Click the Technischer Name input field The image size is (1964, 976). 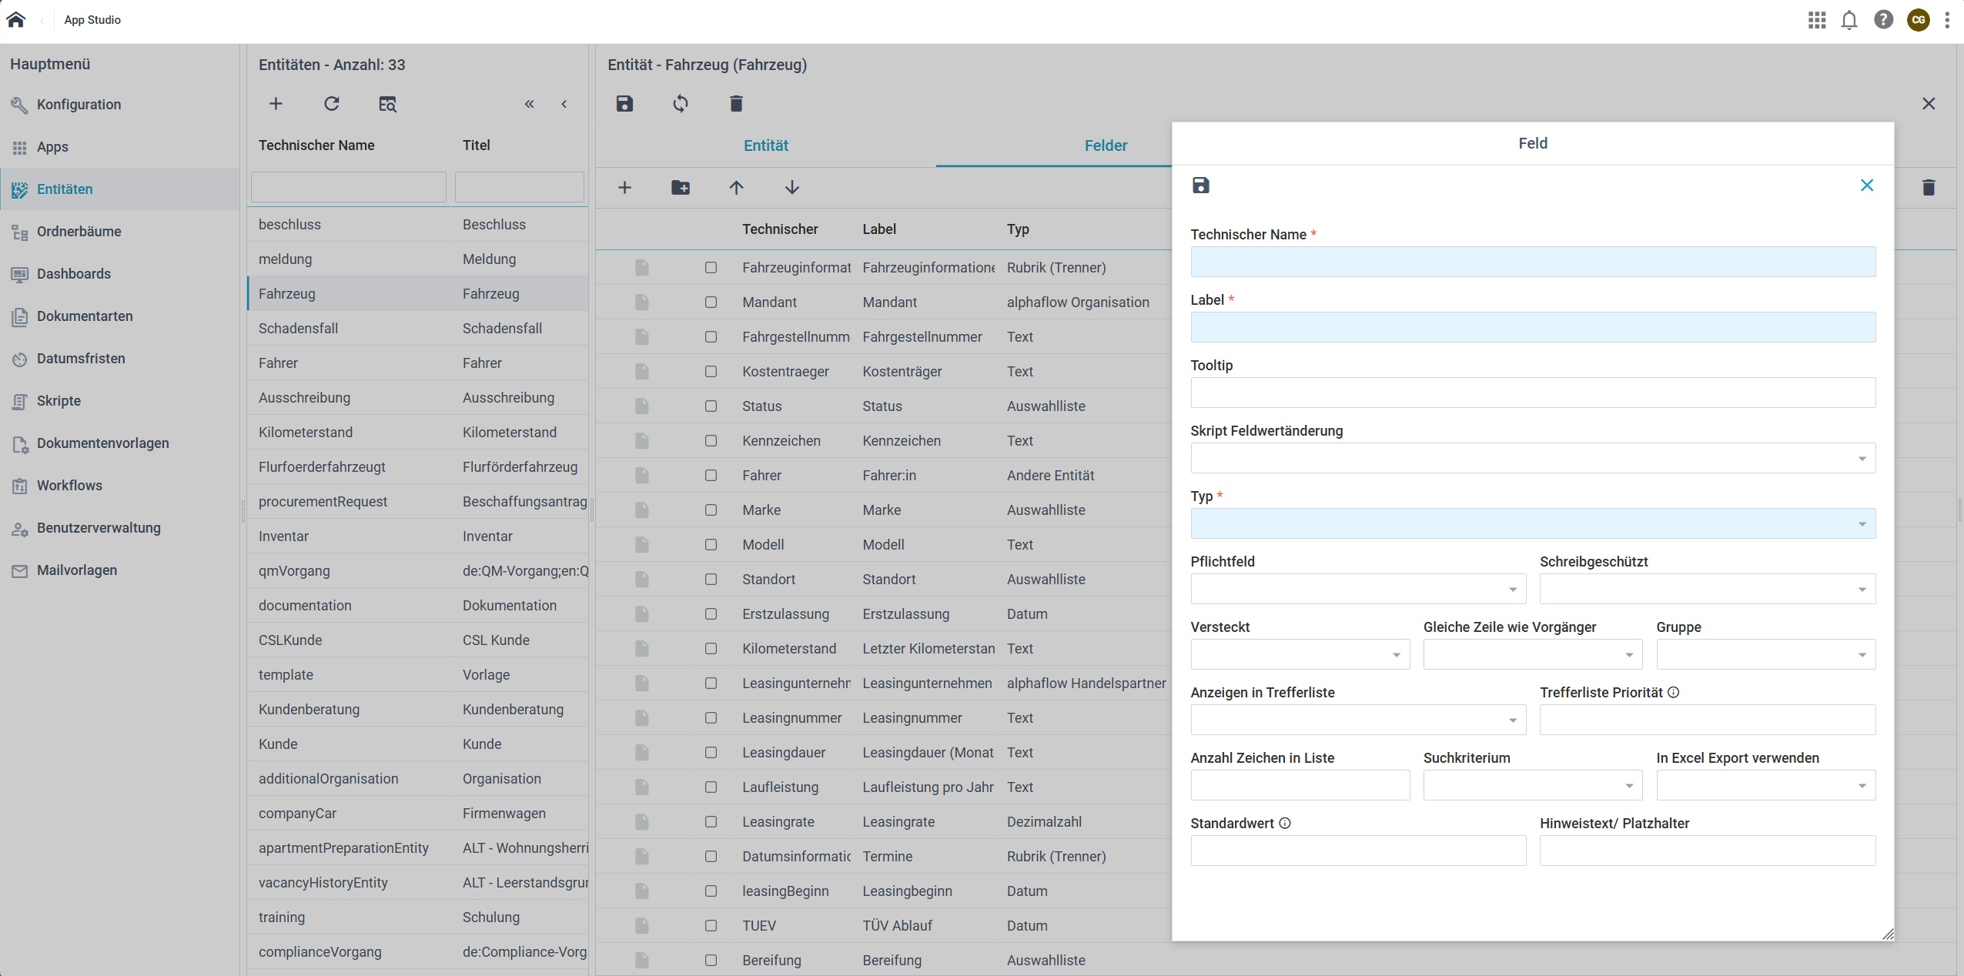coord(1532,262)
